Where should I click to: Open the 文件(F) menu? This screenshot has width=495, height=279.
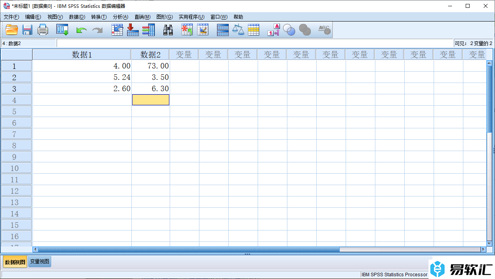coord(11,17)
